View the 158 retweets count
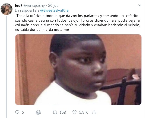This screenshot has width=146, height=118. [63, 112]
